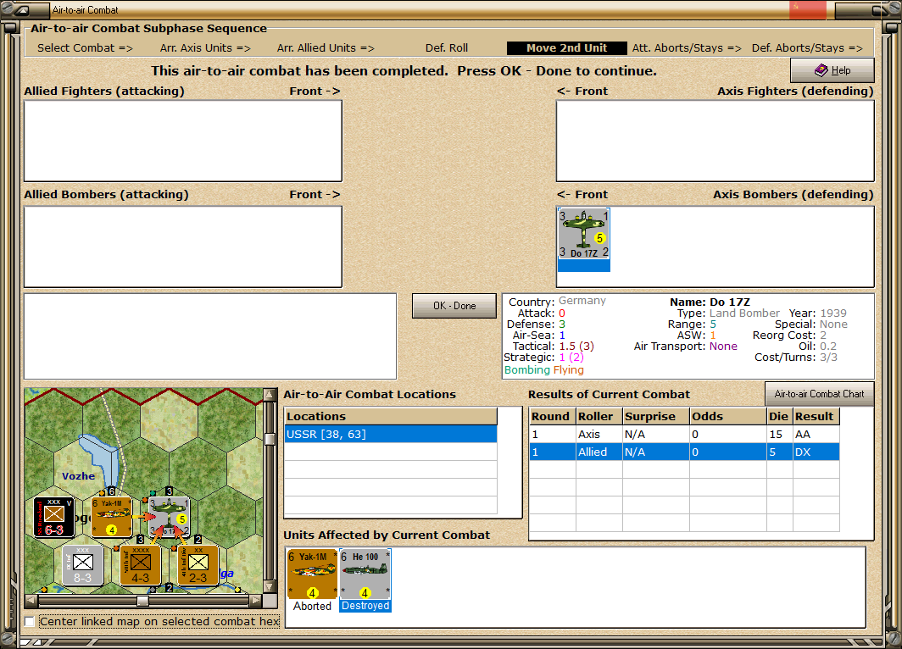Click the Surprise column header

656,416
